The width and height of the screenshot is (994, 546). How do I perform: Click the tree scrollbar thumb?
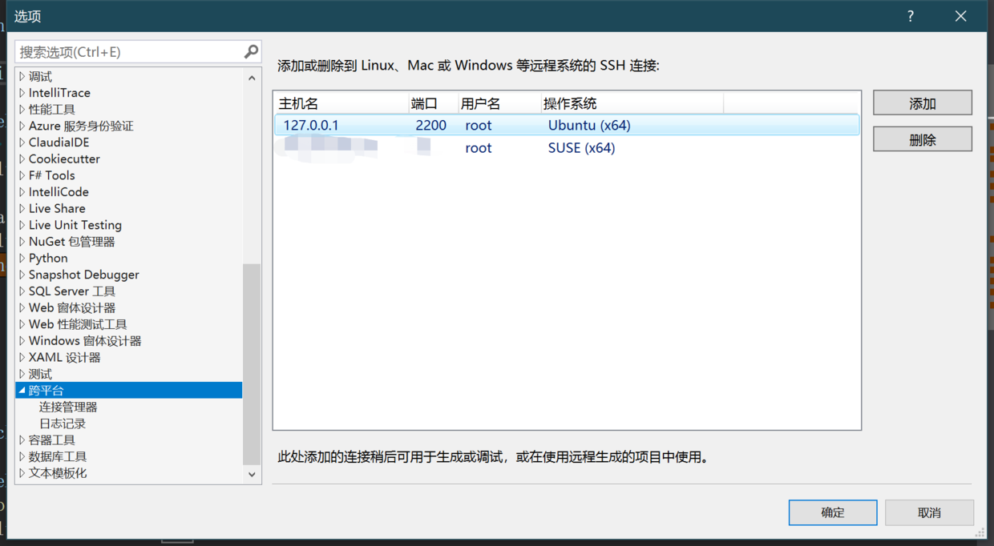[252, 364]
